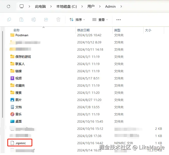Click the 桌面 folder name

tap(19, 122)
